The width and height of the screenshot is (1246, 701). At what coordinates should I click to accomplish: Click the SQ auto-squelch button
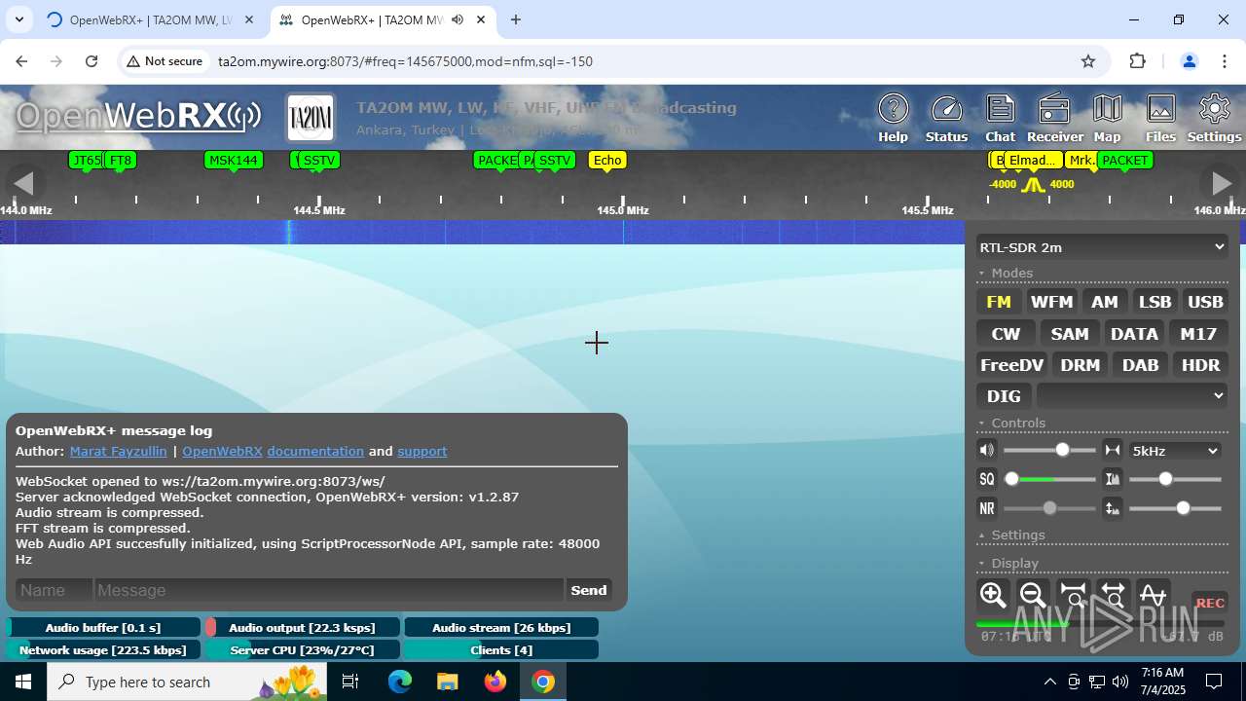987,479
